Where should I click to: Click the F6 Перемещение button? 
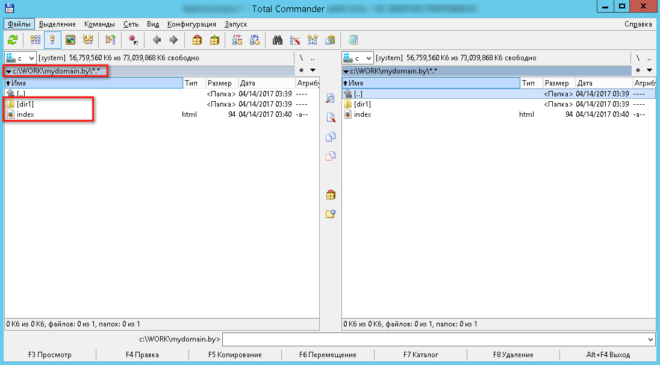[328, 355]
